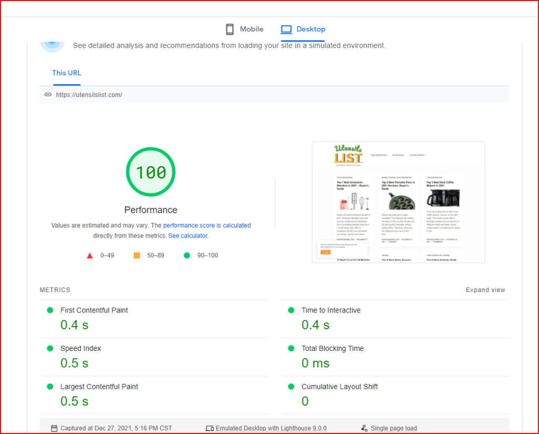Select the Desktop tab

pyautogui.click(x=303, y=29)
